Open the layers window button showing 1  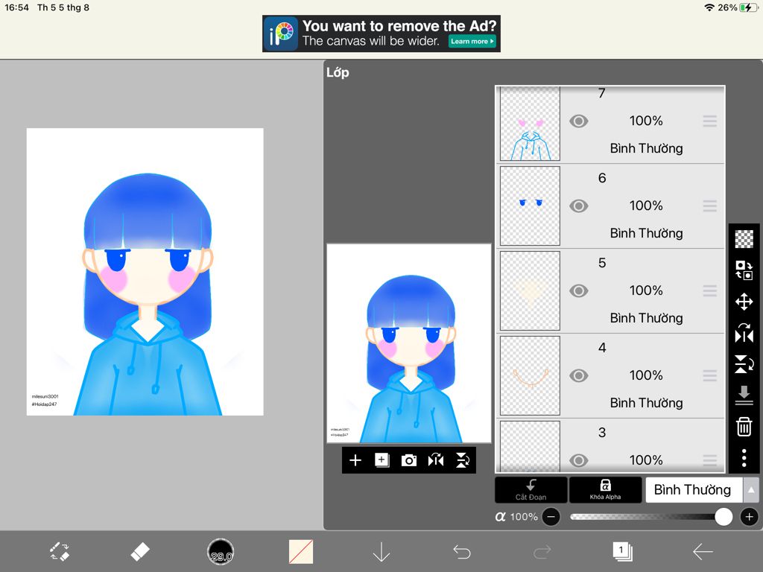[622, 552]
